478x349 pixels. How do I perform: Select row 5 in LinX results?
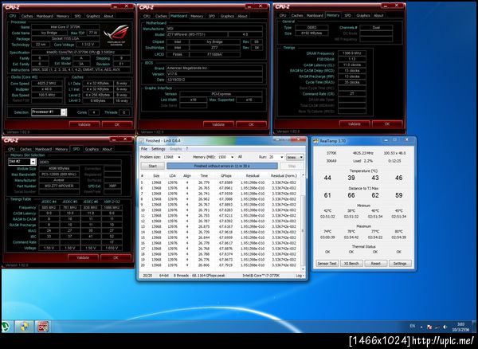220,182
